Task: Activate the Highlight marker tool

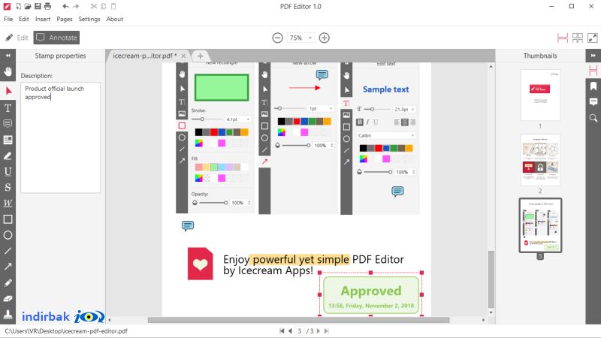Action: (8, 155)
